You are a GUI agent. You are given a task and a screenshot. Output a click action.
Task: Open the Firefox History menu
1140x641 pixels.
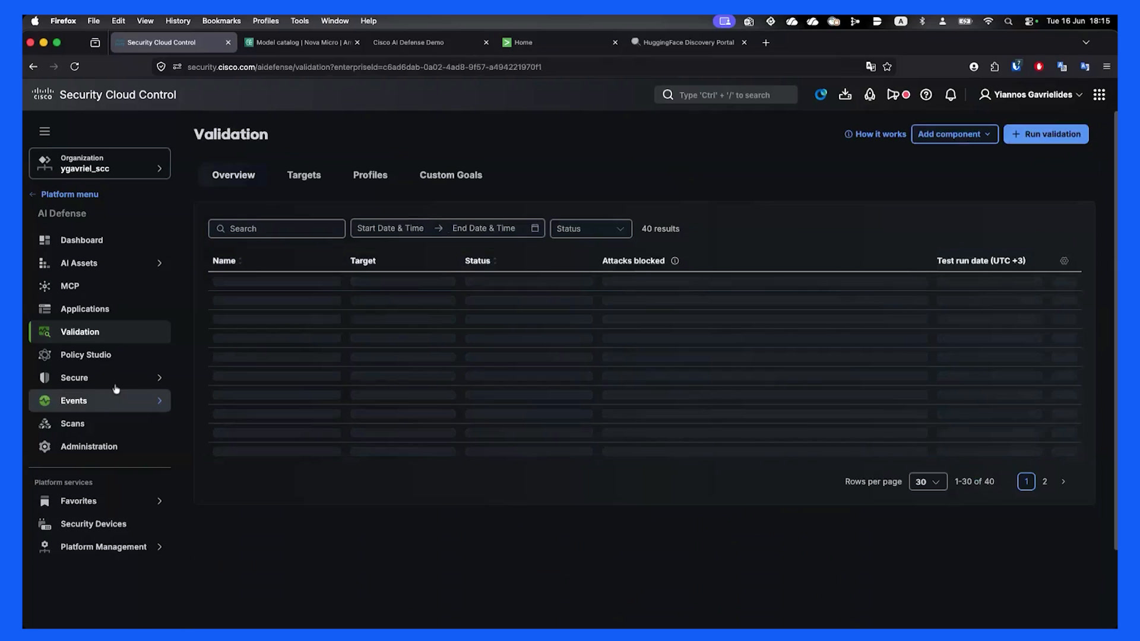click(178, 21)
